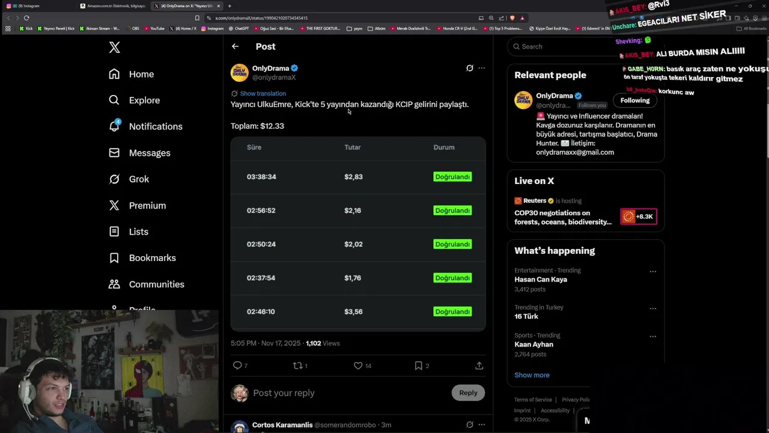The width and height of the screenshot is (769, 433).
Task: Switch to the Amazon.com.tr browser tab
Action: pos(112,6)
